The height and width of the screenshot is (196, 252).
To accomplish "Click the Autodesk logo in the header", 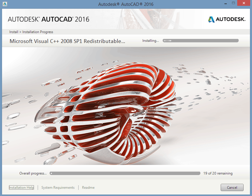I will pyautogui.click(x=227, y=19).
